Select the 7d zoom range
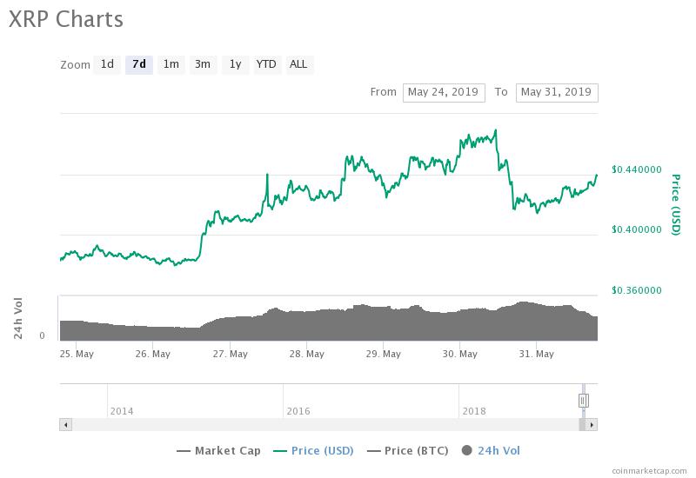 click(x=139, y=64)
